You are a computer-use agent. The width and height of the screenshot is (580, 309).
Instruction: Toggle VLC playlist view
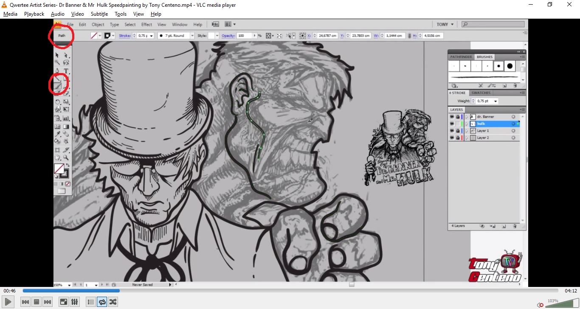tap(90, 302)
